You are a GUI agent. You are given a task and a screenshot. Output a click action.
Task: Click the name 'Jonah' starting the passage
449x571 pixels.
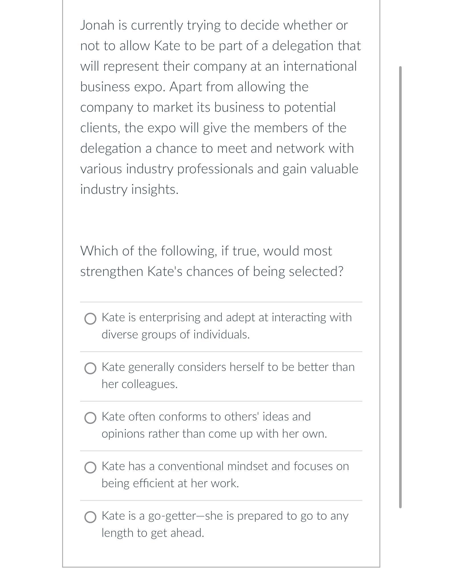97,25
